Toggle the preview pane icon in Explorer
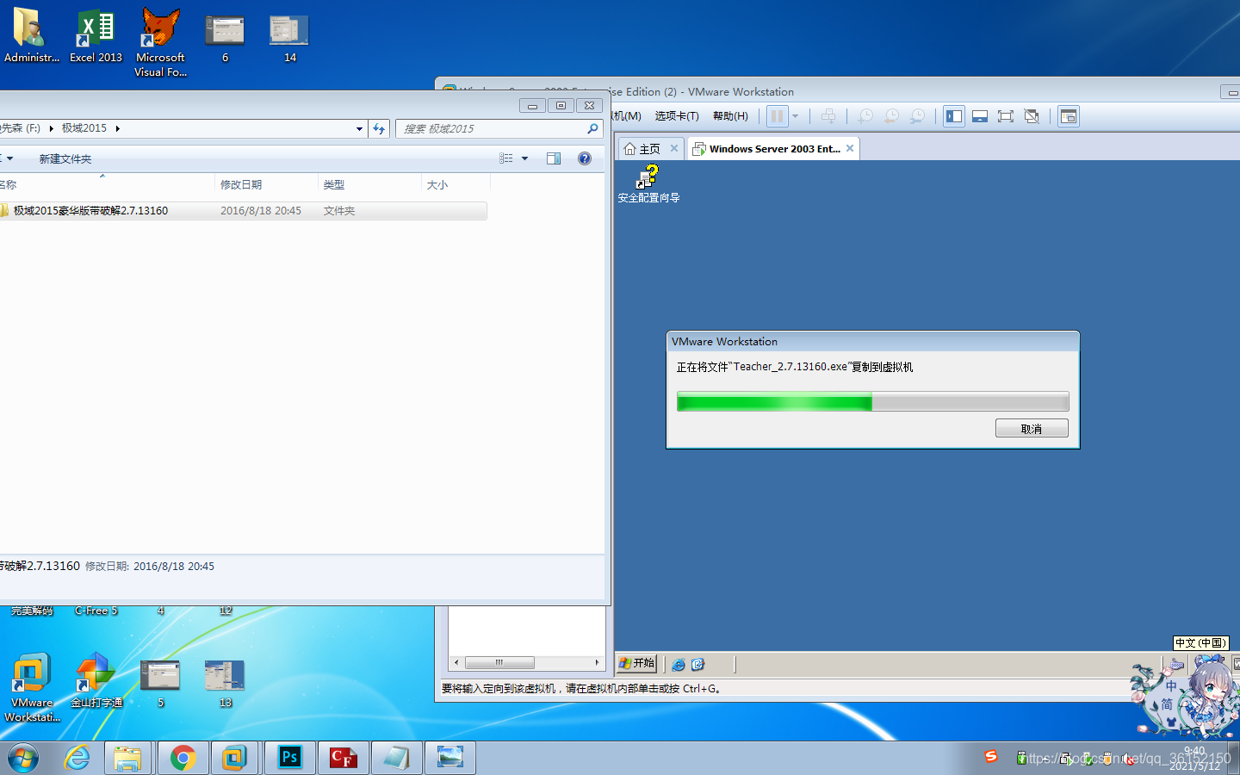 (x=554, y=158)
